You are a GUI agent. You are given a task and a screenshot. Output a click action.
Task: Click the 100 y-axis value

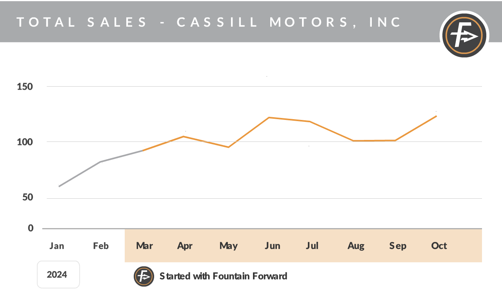pyautogui.click(x=25, y=142)
